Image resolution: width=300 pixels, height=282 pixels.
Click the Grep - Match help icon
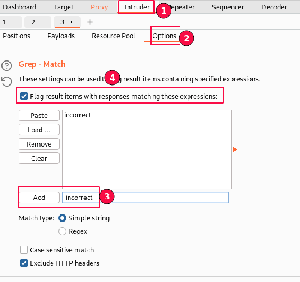[7, 66]
